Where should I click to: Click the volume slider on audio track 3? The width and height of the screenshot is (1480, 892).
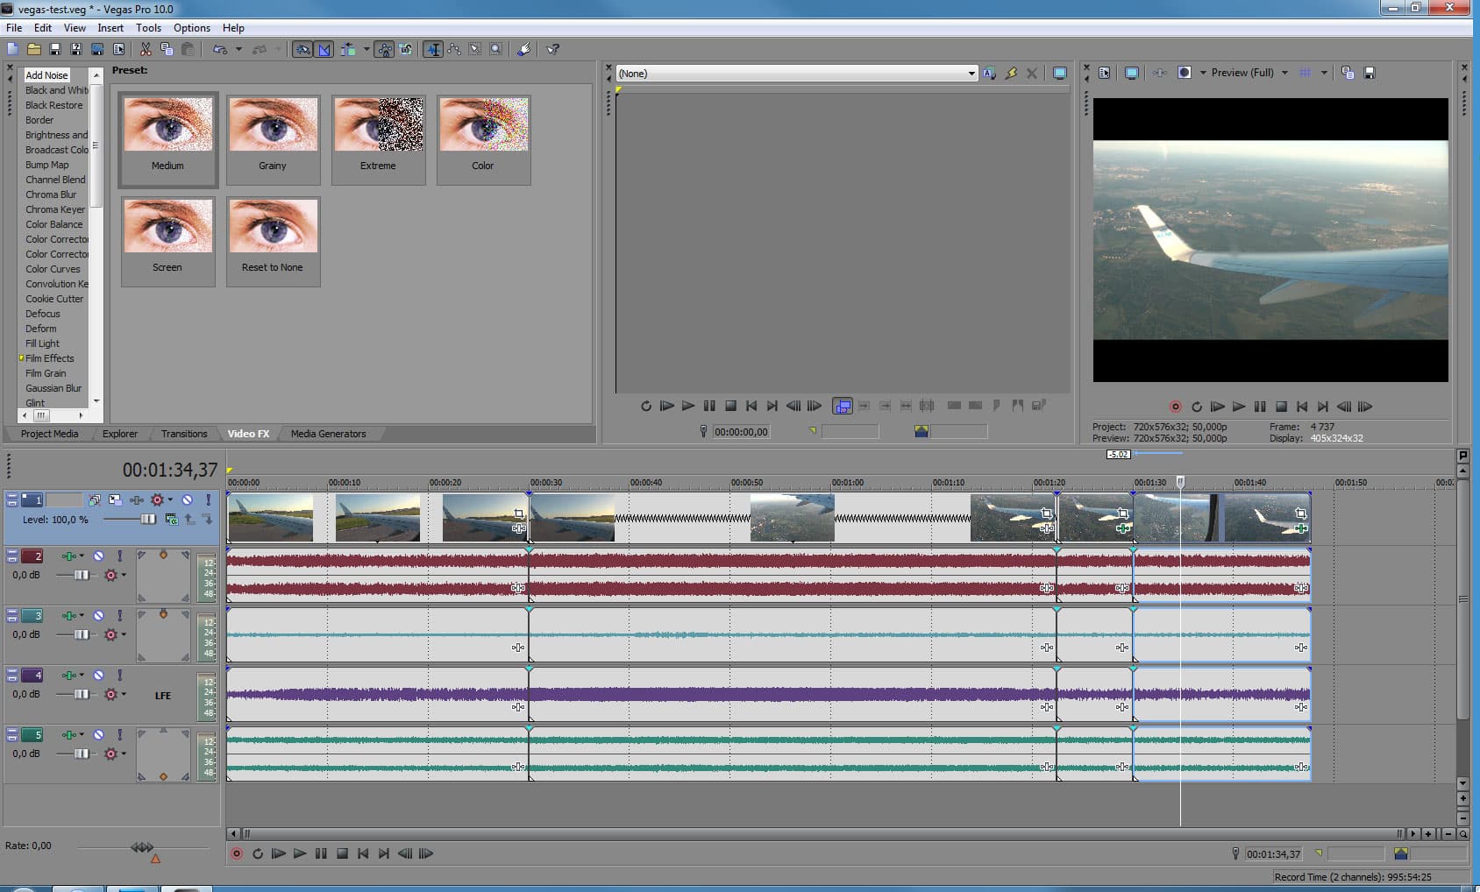coord(81,634)
